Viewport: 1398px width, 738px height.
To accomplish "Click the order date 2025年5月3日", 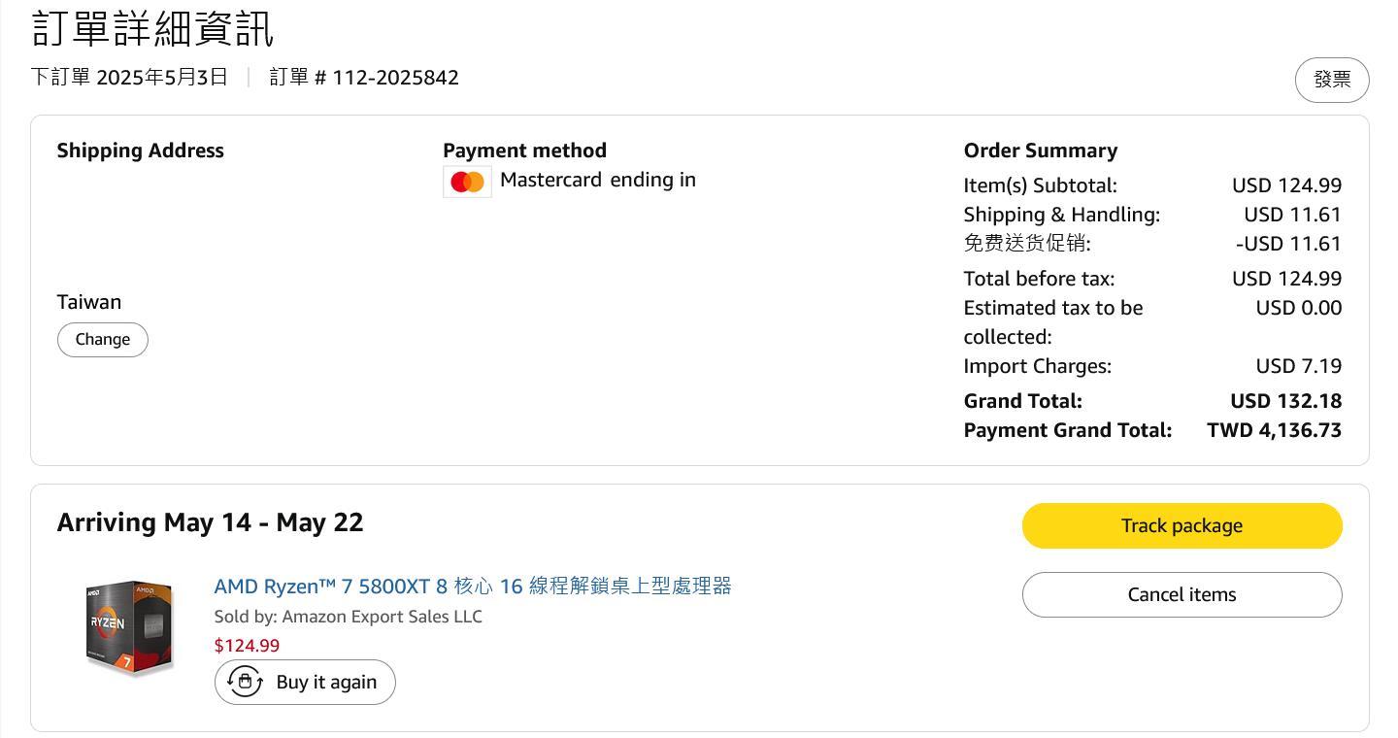I will pos(162,78).
